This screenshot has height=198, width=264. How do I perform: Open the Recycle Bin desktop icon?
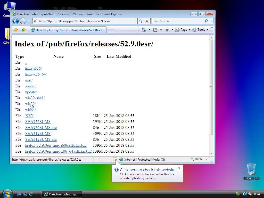[x=251, y=171]
